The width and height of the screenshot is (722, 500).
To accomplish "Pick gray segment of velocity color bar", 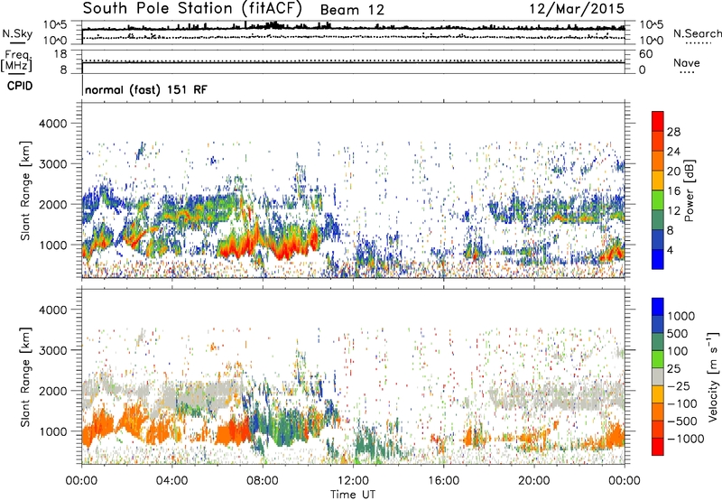I will (x=658, y=377).
